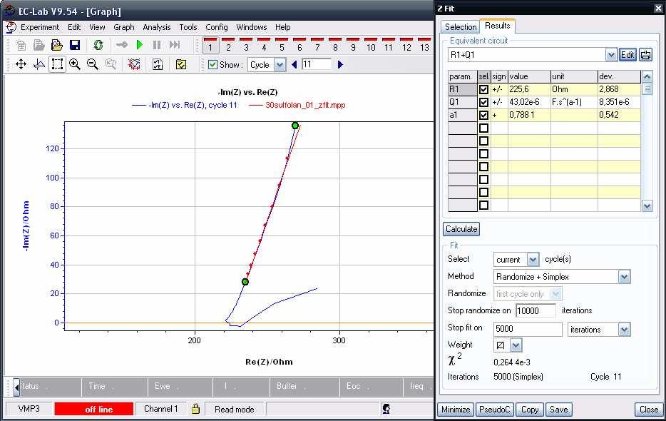Select channel 12 button

point(406,46)
